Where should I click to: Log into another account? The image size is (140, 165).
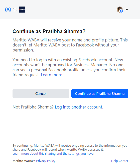[79, 107]
